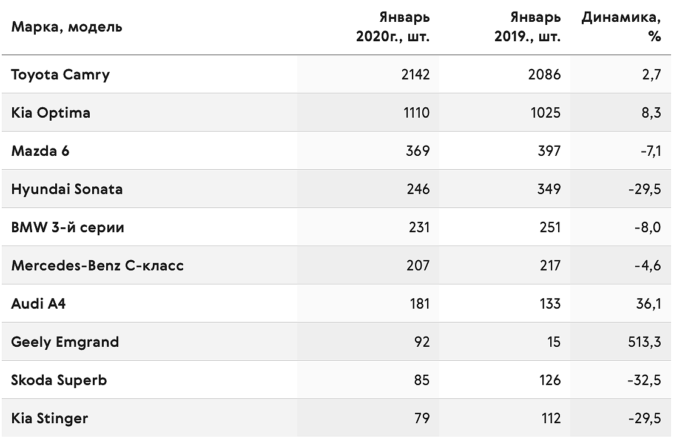Select Geely Emgrand's 513,3 dynamics value
Screen dimensions: 674x439
pyautogui.click(x=644, y=343)
